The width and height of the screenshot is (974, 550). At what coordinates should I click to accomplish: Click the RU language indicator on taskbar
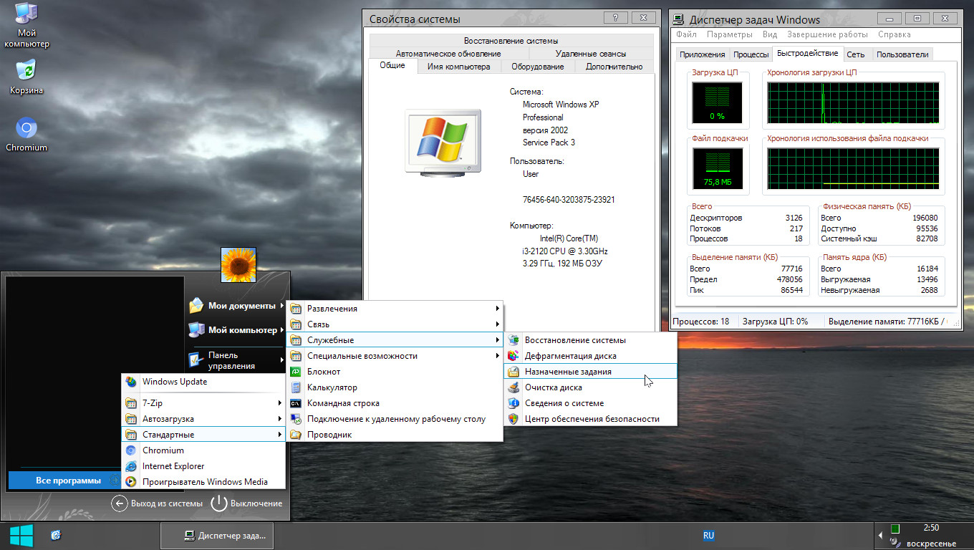[708, 535]
